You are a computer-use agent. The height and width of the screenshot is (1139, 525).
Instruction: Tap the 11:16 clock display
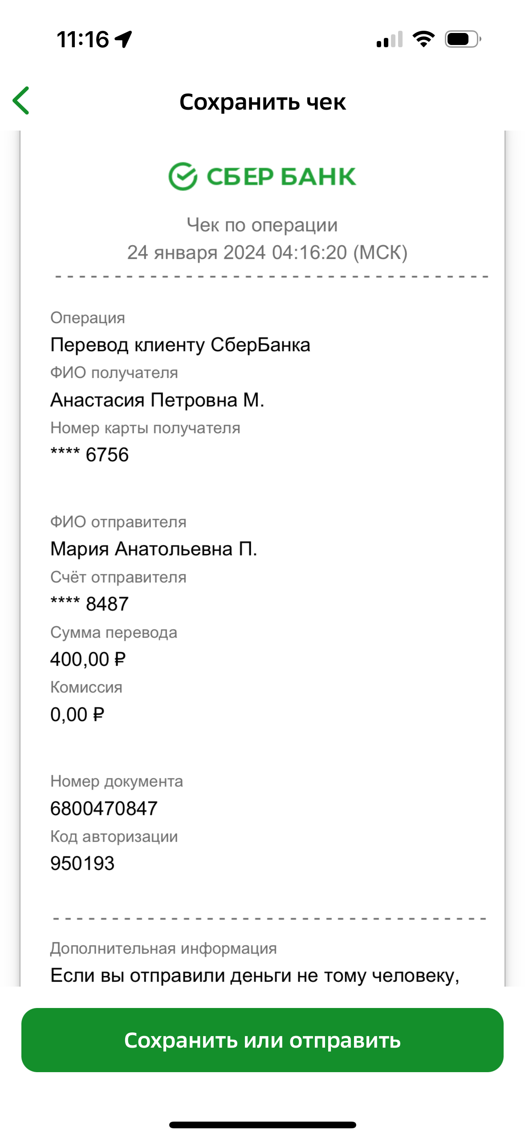(83, 39)
